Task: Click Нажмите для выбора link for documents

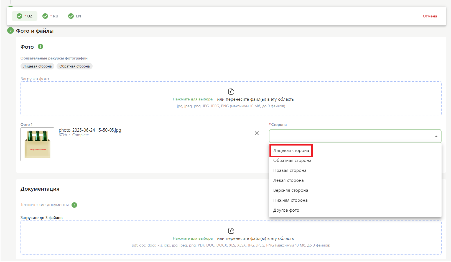Action: [193, 238]
